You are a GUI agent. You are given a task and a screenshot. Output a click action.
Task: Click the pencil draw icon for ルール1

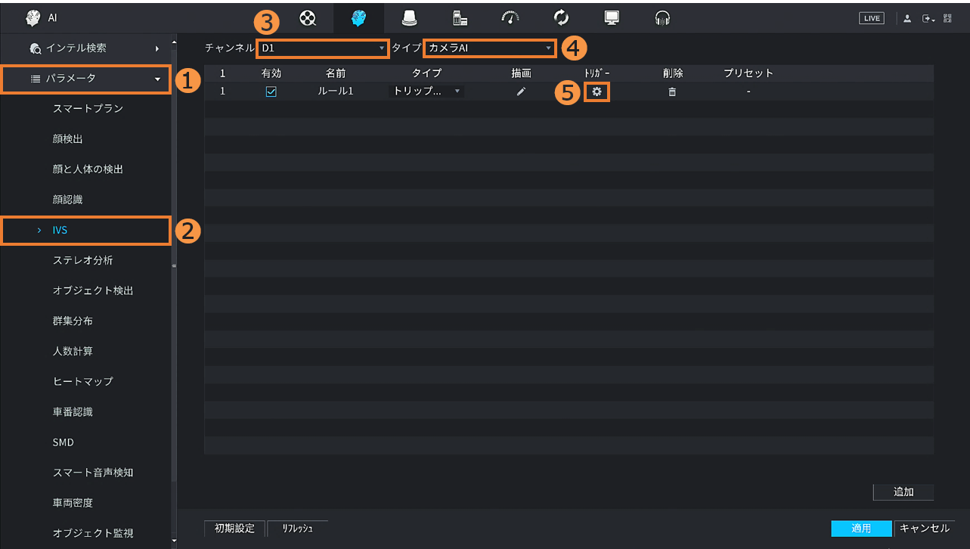521,91
